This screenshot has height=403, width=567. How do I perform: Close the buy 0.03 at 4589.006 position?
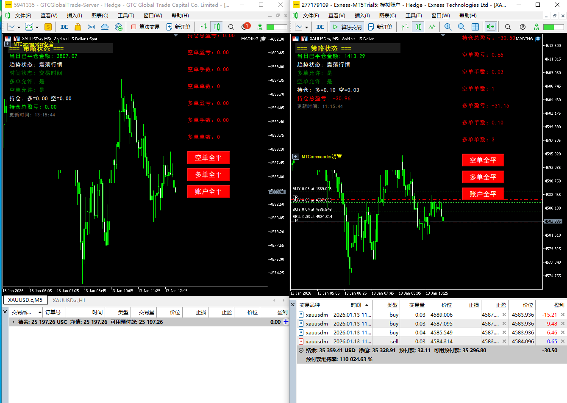point(563,315)
